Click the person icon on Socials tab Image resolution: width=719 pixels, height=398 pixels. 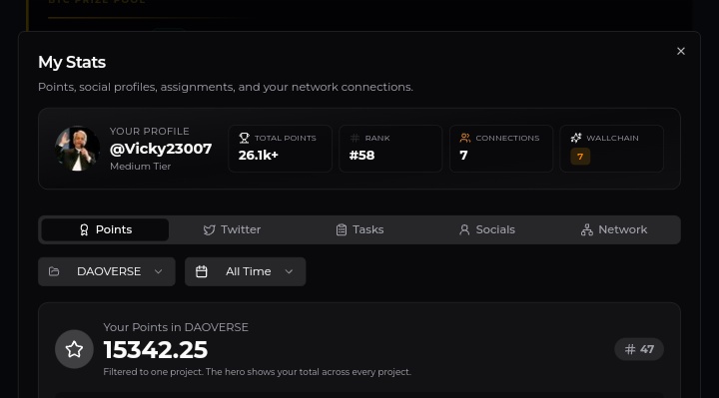click(464, 229)
